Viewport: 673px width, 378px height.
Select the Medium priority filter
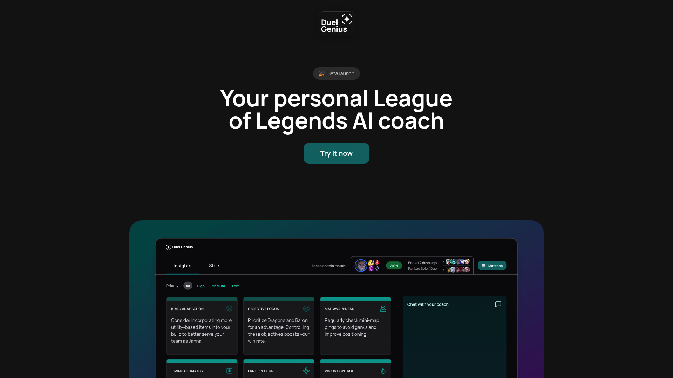click(218, 286)
